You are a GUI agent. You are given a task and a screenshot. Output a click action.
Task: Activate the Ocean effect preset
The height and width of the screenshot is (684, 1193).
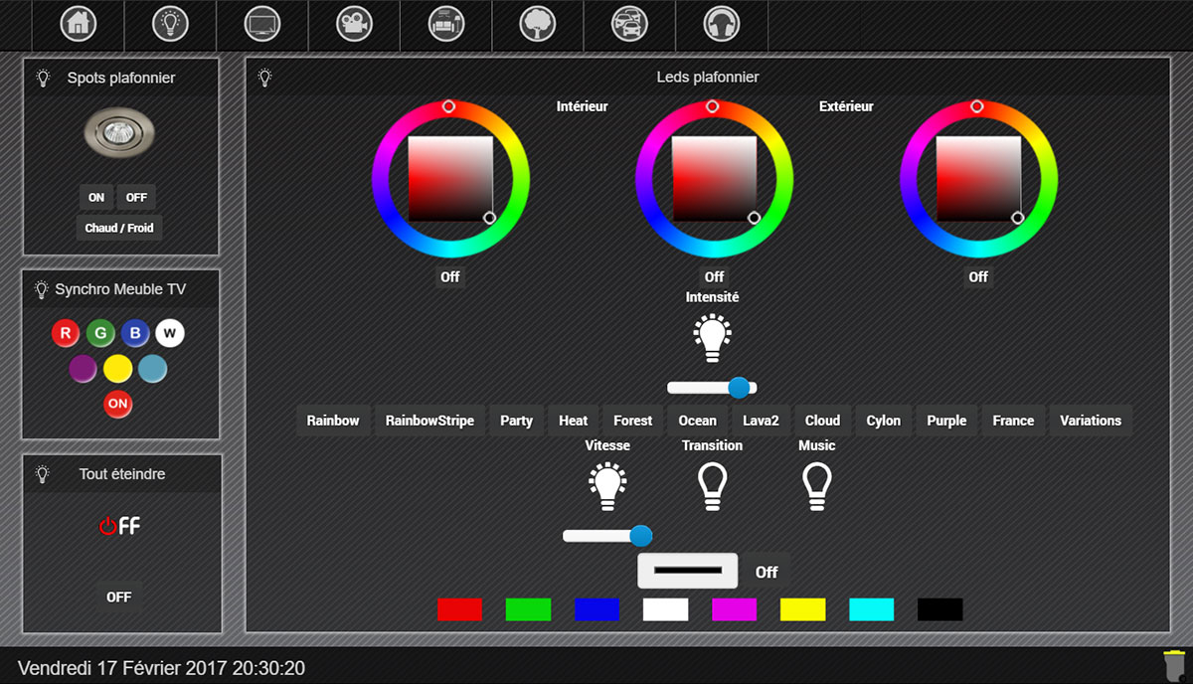click(697, 421)
